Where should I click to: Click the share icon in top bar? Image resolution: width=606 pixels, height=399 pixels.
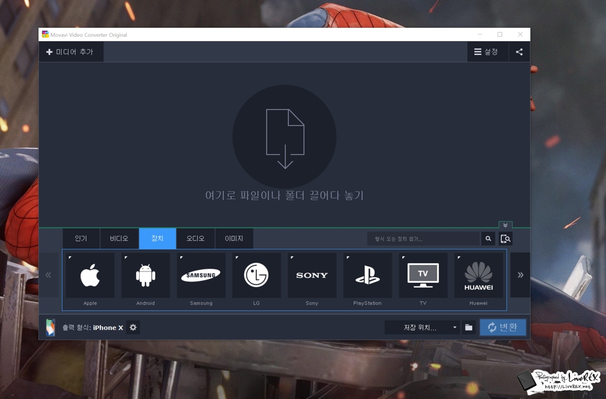point(519,52)
